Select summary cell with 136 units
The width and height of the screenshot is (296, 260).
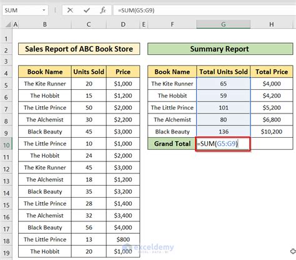pyautogui.click(x=224, y=132)
